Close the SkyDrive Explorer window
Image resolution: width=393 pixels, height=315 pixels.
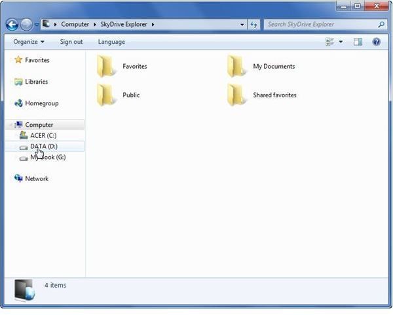(377, 6)
